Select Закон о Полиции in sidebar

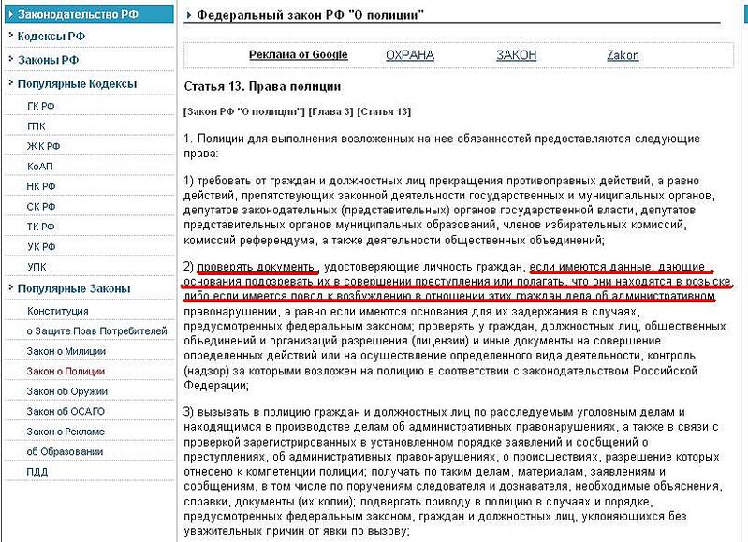pos(66,371)
